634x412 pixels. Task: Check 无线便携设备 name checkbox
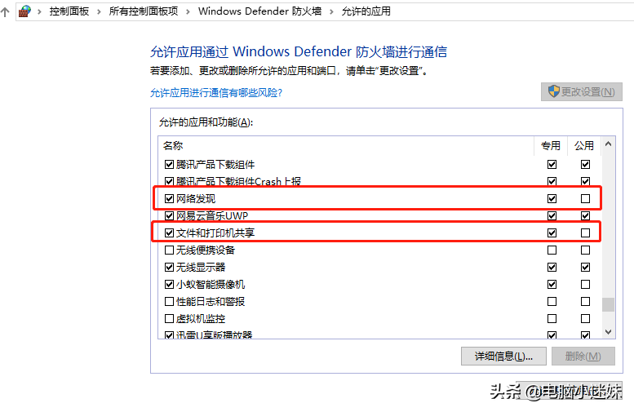tap(170, 250)
